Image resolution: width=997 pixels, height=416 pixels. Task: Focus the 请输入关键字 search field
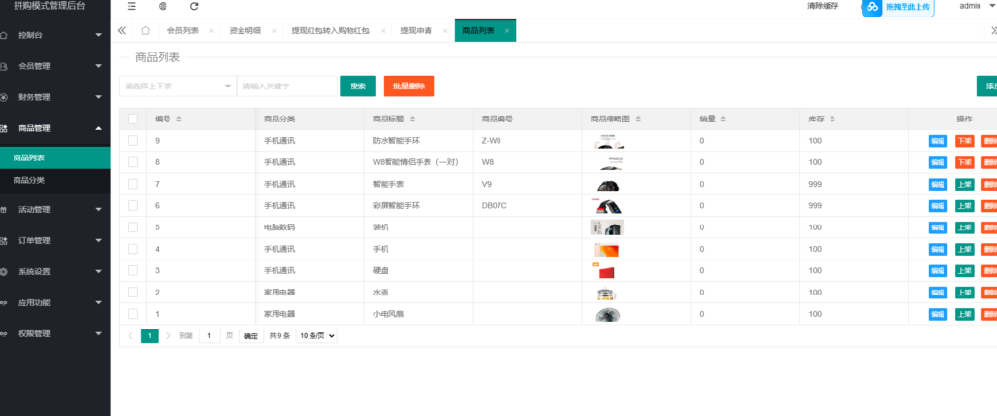287,86
